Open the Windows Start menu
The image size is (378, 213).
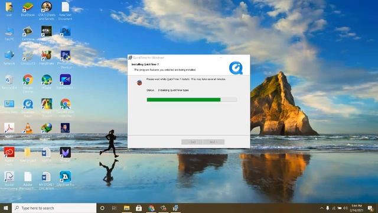point(6,208)
